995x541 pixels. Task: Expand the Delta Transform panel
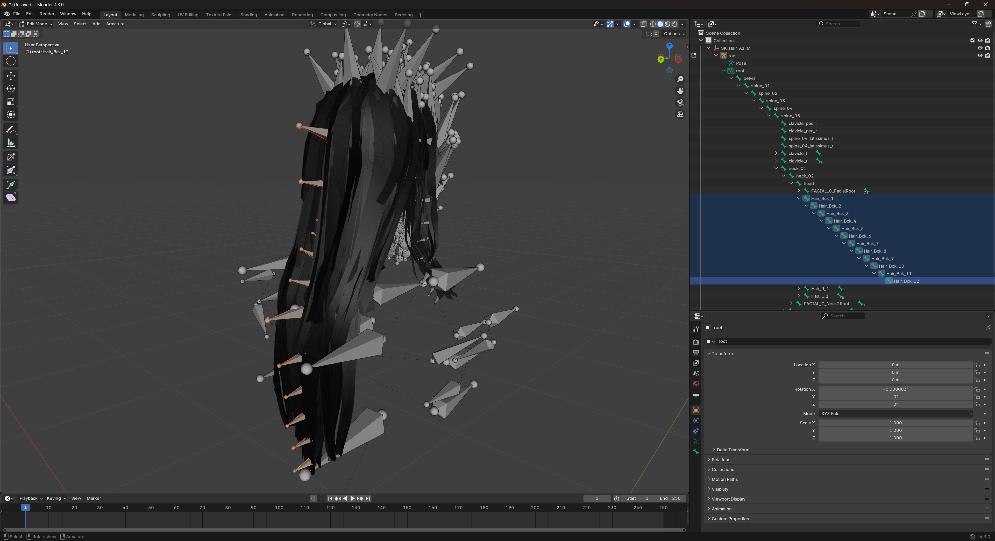(x=733, y=450)
